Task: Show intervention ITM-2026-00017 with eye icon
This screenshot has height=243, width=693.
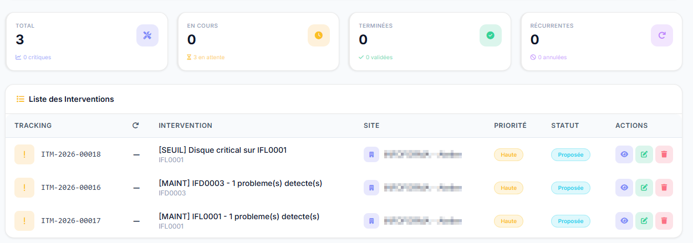Action: (624, 221)
